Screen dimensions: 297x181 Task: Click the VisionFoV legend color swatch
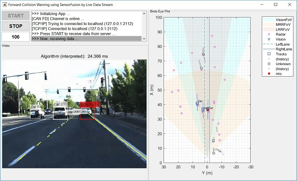(x=269, y=19)
